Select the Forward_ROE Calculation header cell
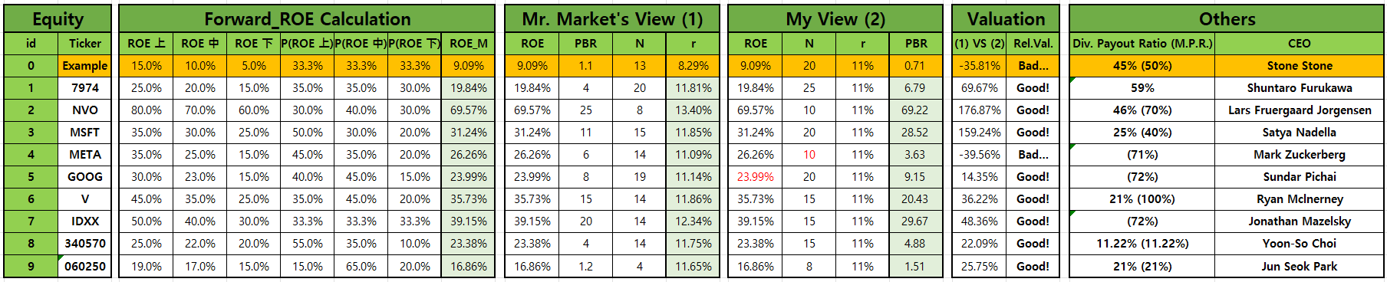The height and width of the screenshot is (282, 1387). (x=307, y=19)
